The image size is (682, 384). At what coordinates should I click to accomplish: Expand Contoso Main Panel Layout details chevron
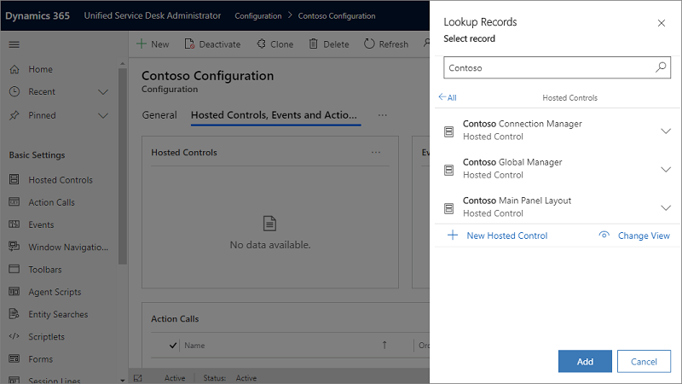click(x=666, y=208)
